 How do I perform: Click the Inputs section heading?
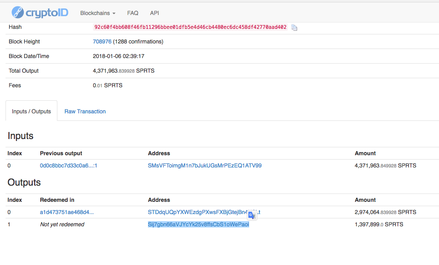pos(21,136)
